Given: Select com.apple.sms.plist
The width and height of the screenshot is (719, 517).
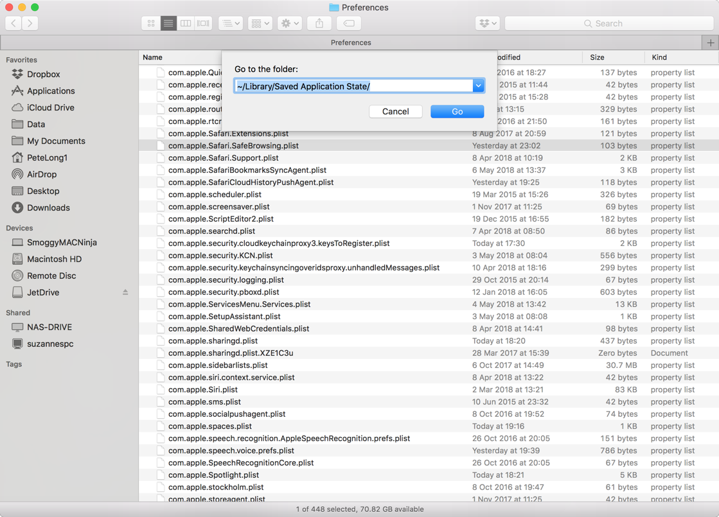Looking at the screenshot, I should point(429,402).
